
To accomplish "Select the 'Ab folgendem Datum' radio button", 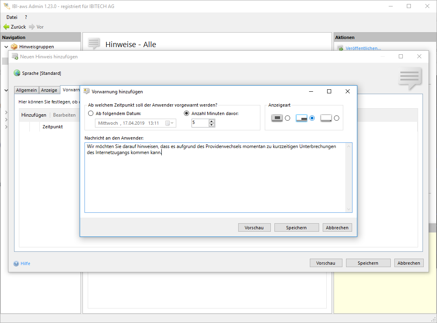I will click(91, 113).
